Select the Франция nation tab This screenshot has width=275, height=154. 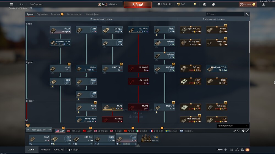(157, 131)
